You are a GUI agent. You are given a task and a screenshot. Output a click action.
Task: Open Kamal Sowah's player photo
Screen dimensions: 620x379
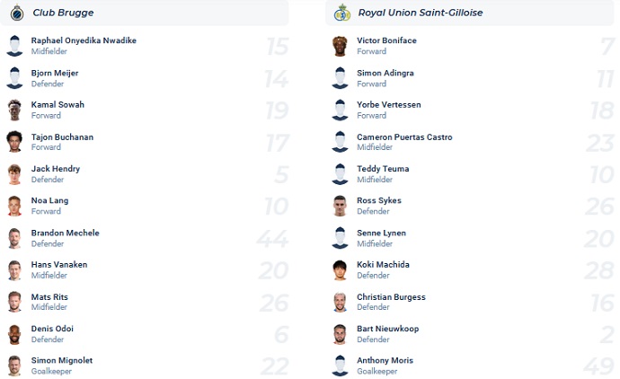(x=14, y=110)
